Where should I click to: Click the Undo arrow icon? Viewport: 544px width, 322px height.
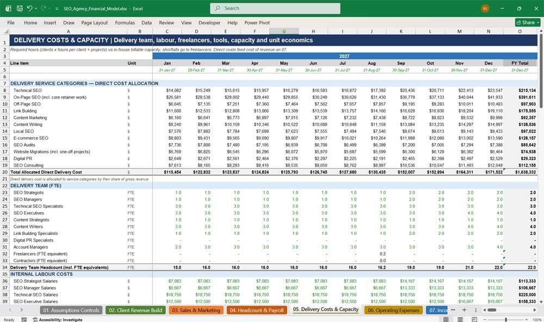click(30, 8)
